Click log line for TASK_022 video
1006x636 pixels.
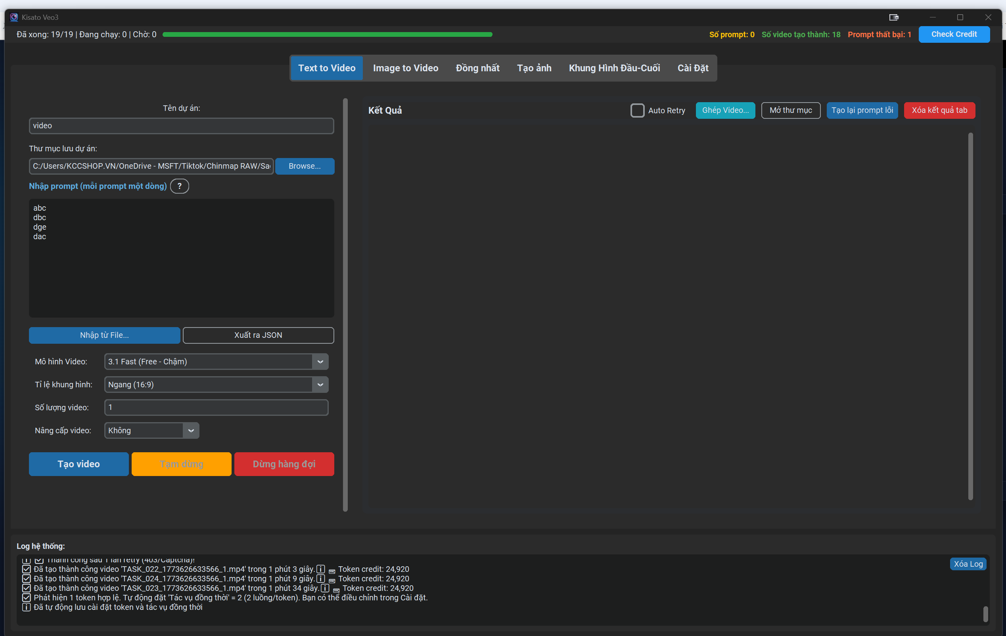(216, 569)
